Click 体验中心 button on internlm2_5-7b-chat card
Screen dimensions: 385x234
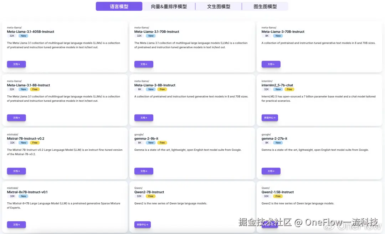[x=269, y=118]
